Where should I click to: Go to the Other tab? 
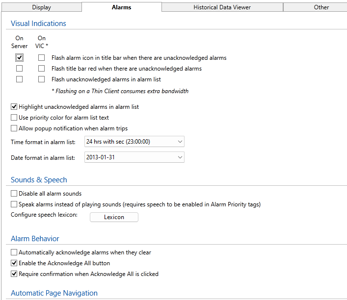(321, 7)
